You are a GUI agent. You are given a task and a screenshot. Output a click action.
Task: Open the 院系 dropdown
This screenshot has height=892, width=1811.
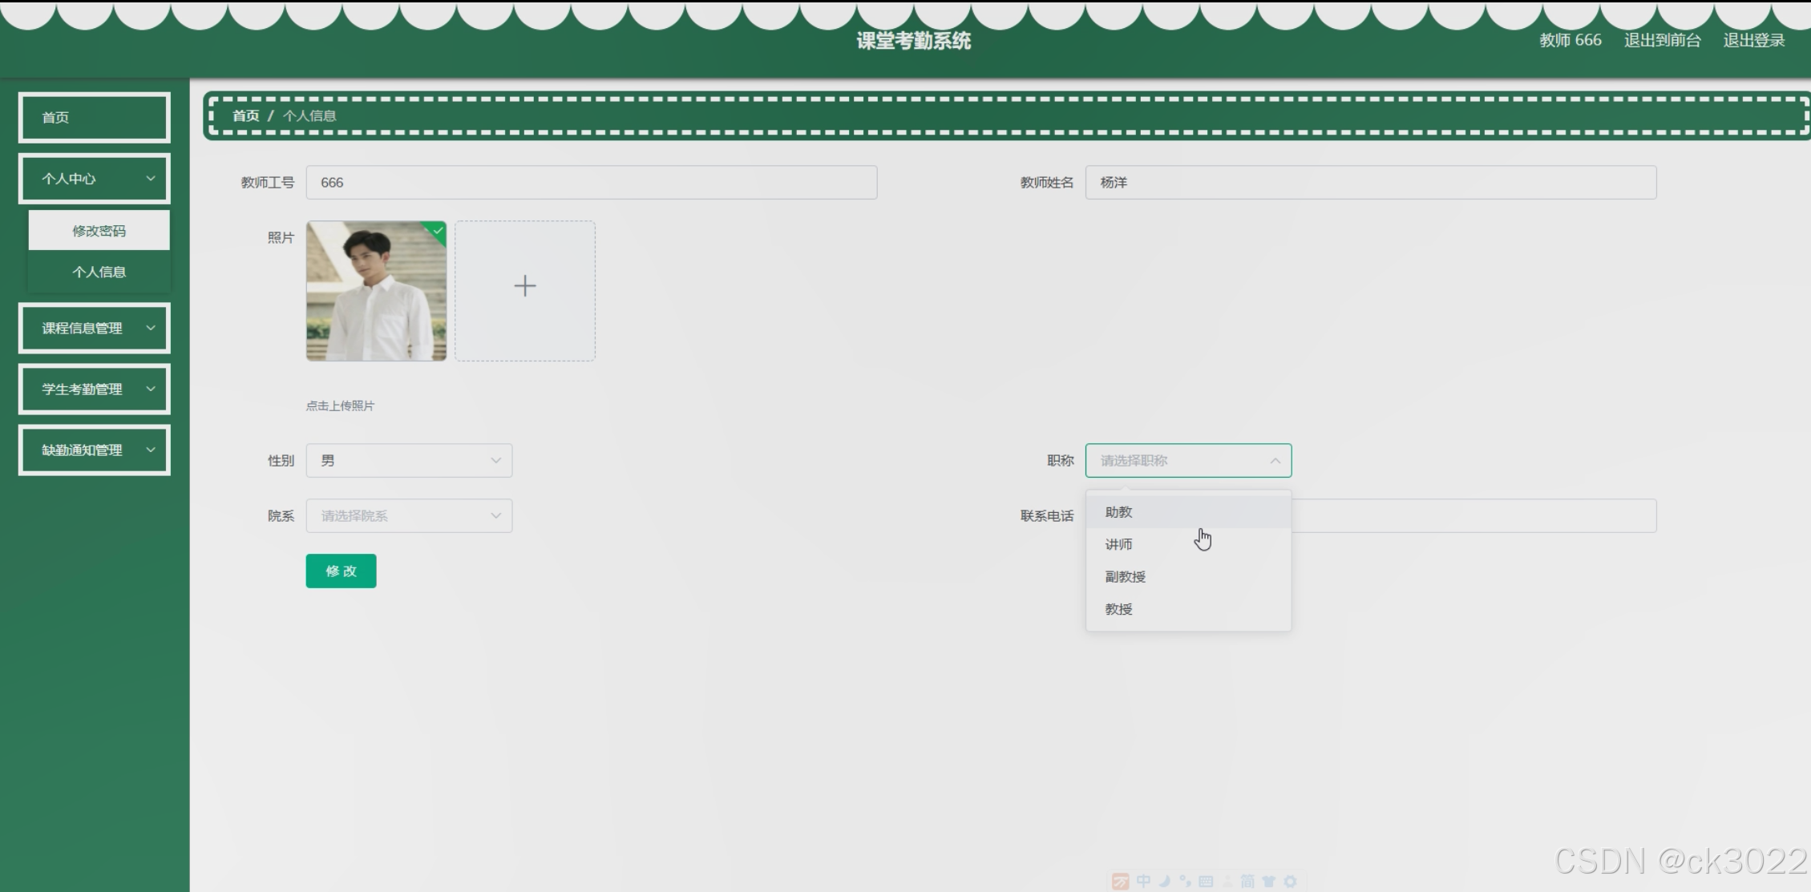409,516
